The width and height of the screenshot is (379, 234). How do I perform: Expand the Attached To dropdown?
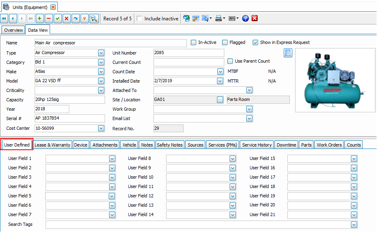pos(249,90)
